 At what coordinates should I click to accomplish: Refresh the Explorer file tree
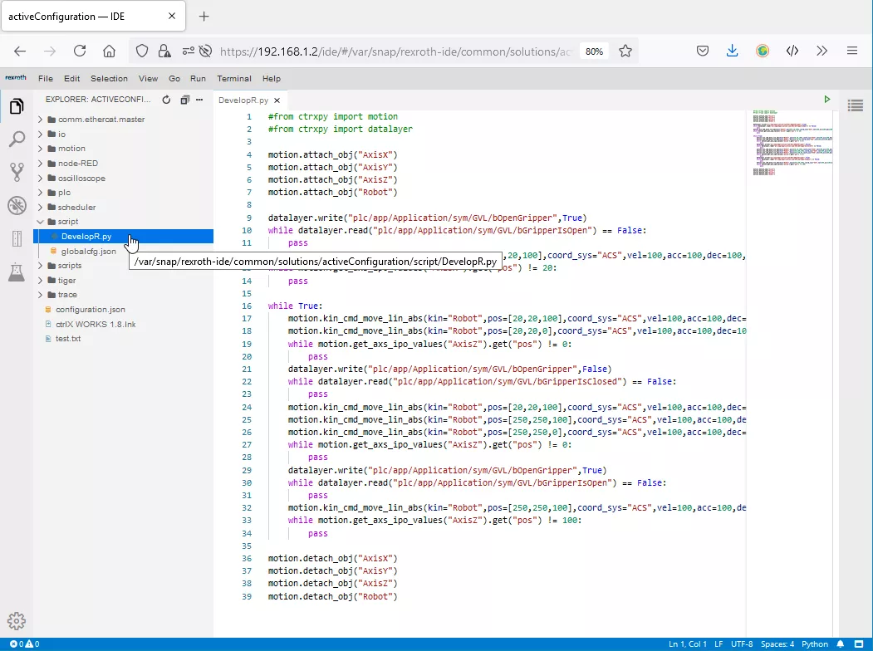166,100
